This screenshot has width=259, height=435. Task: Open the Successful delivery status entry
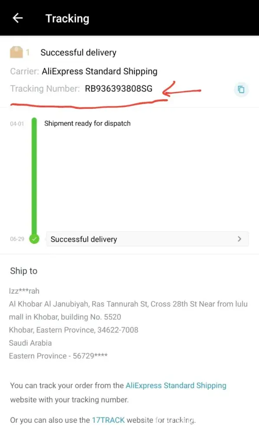148,239
